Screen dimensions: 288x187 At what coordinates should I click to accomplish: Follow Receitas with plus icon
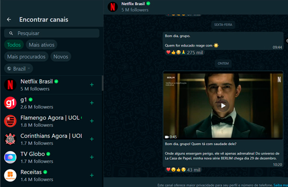pyautogui.click(x=92, y=175)
